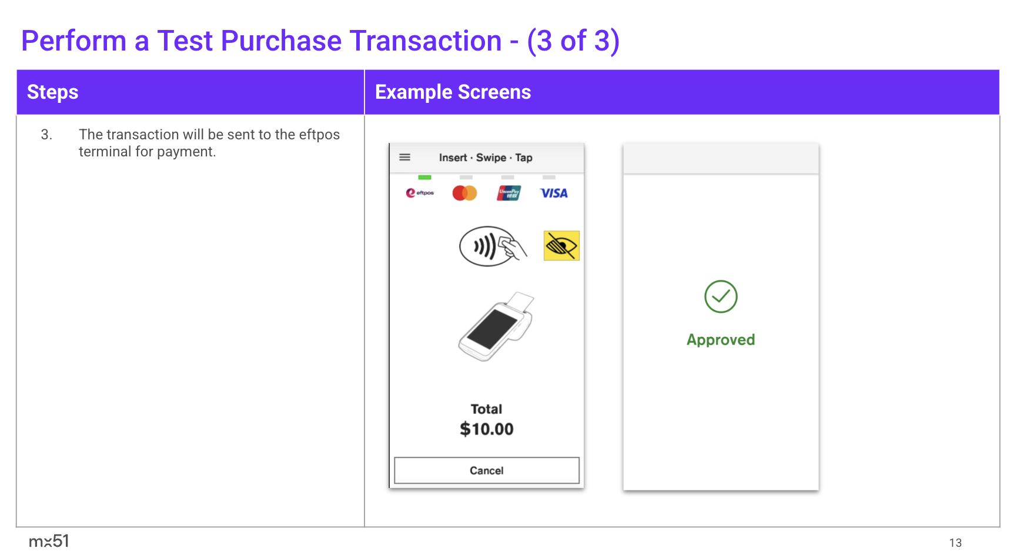The width and height of the screenshot is (1010, 555).
Task: Click the VISA card logo
Action: 553,193
